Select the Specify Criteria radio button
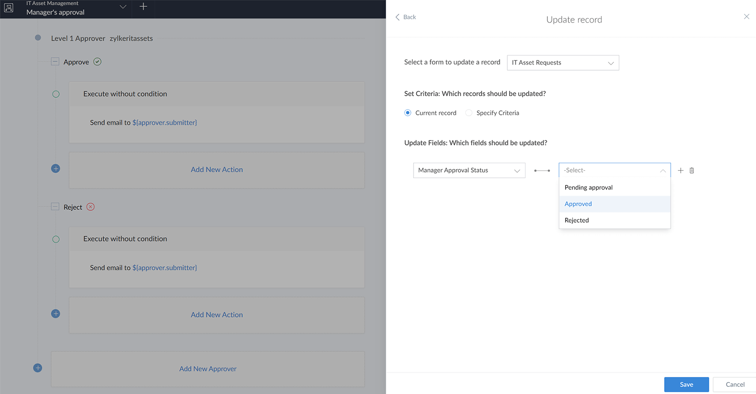The height and width of the screenshot is (394, 756). tap(468, 113)
